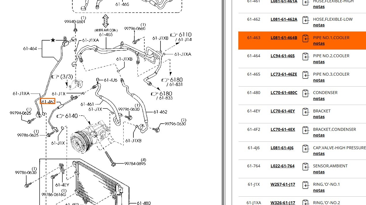Select 61-462 hose label in diagram
The image size is (366, 205).
coord(160,112)
